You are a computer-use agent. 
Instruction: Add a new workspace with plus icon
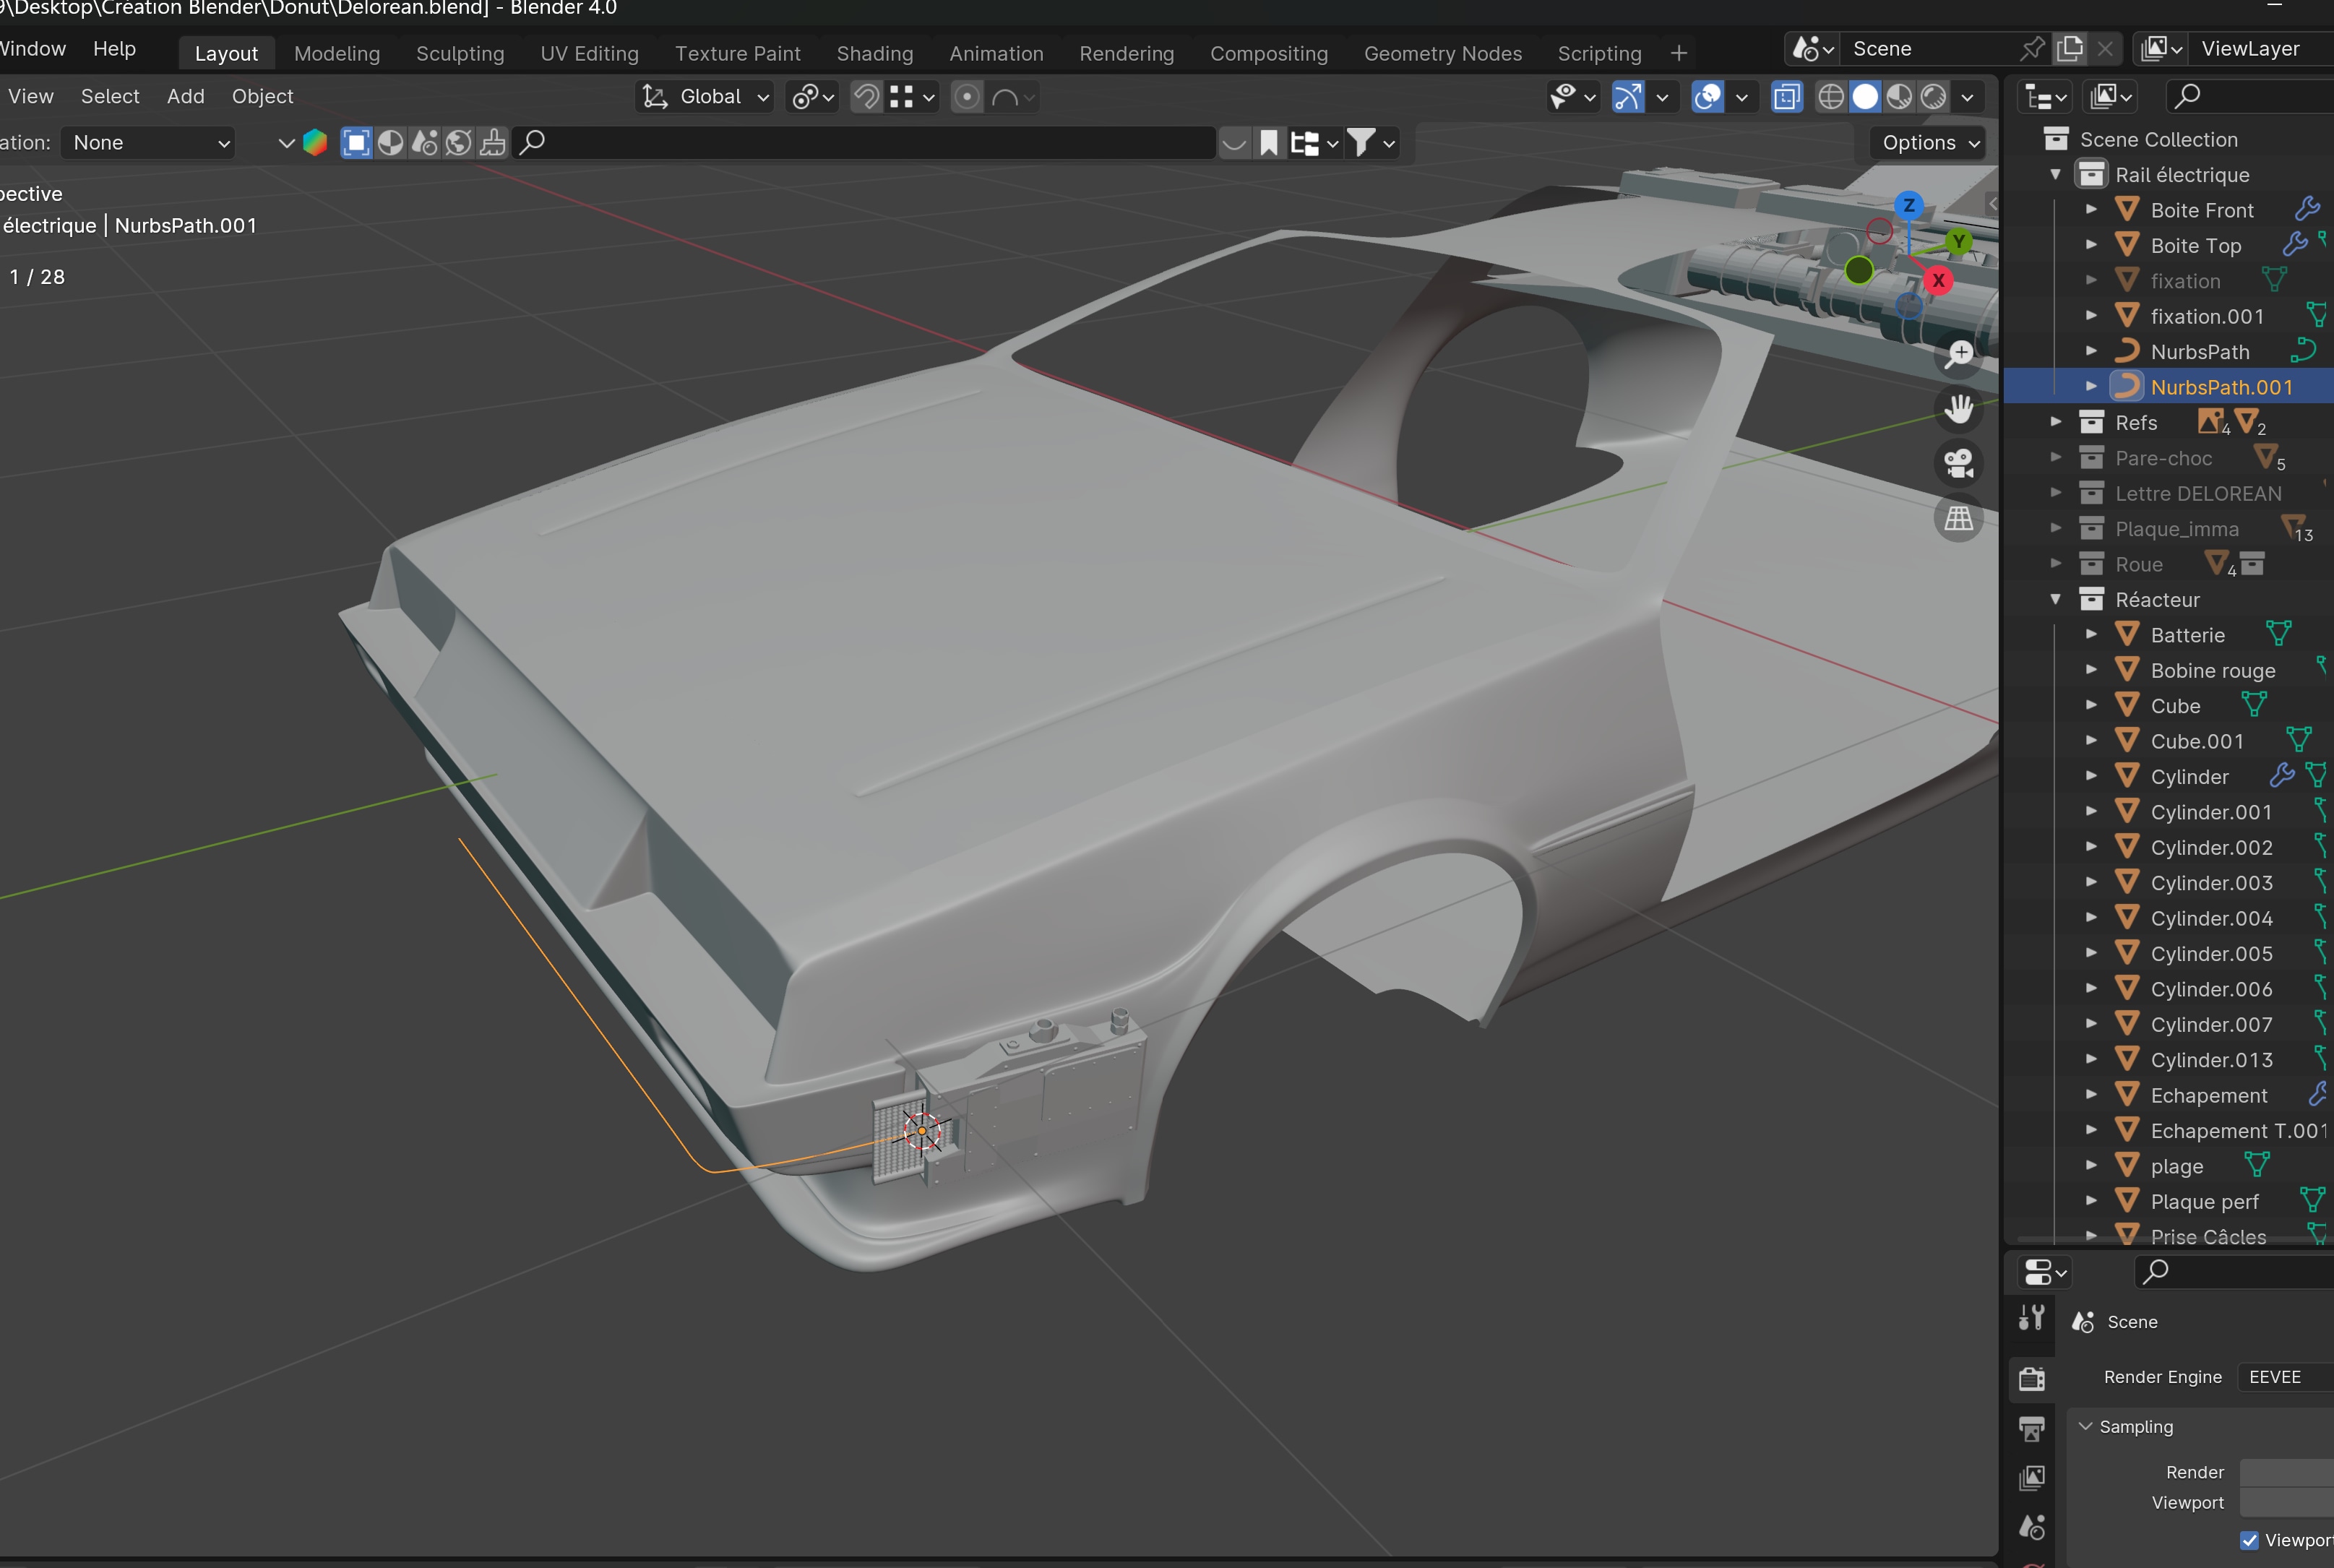pos(1679,53)
